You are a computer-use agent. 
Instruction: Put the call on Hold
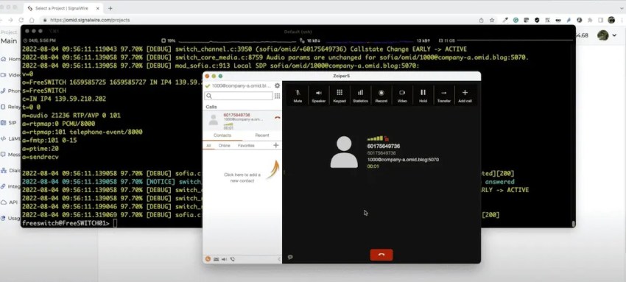[423, 96]
